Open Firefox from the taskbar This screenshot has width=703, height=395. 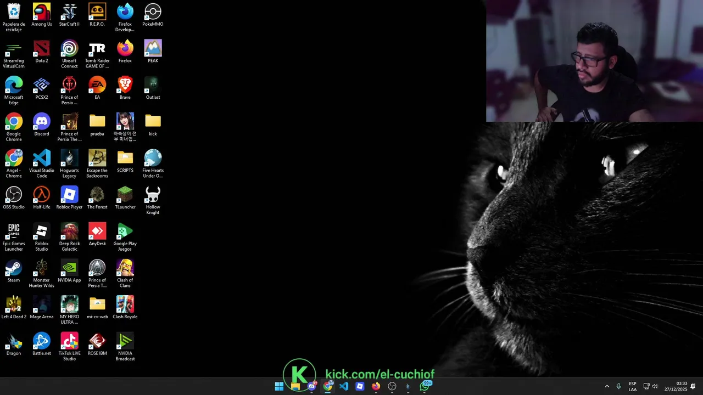click(376, 386)
